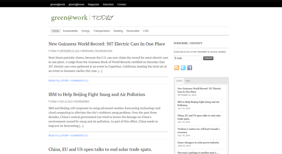Open green@home in the top bar
282x154 pixels.
77,4
